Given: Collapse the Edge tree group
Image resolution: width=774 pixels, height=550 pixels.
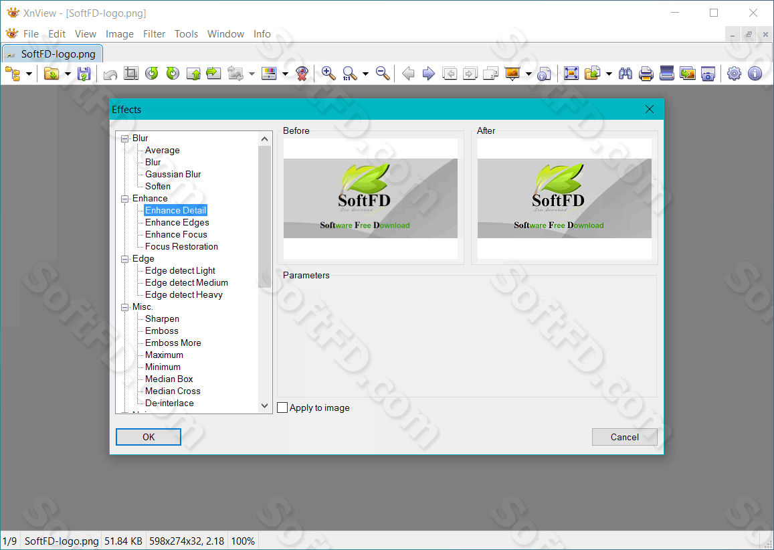Looking at the screenshot, I should (x=125, y=259).
